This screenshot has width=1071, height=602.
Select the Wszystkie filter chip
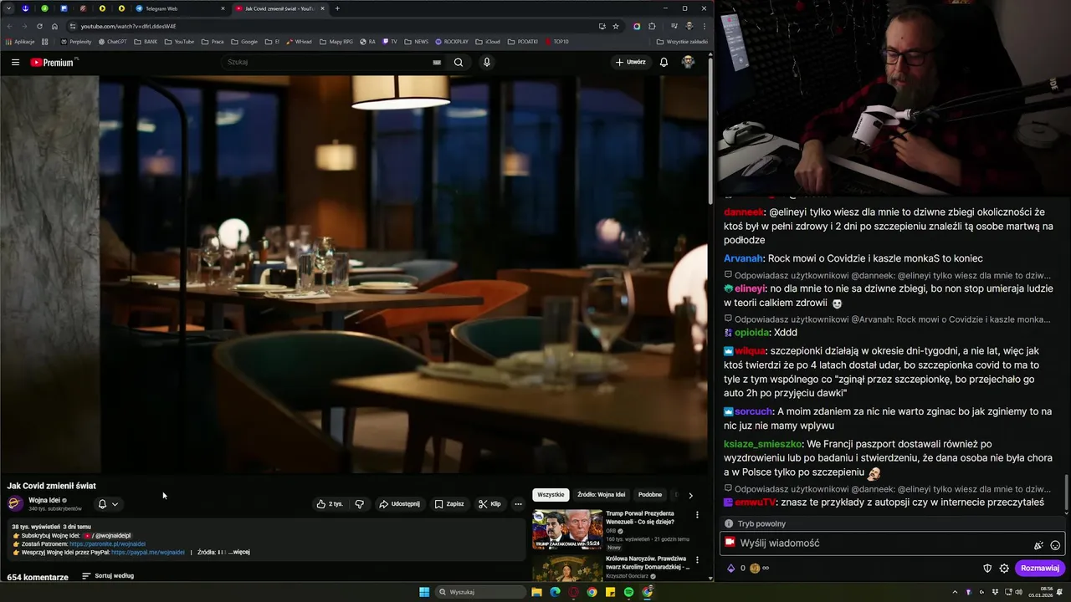(x=551, y=495)
